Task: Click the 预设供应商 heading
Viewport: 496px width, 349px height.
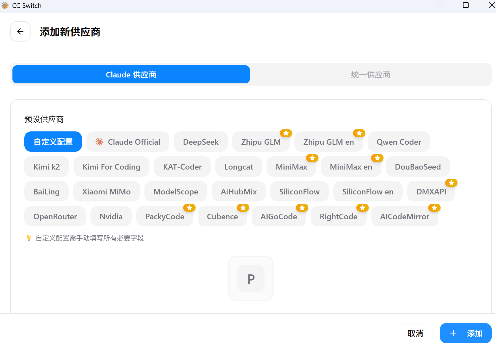Action: 44,119
